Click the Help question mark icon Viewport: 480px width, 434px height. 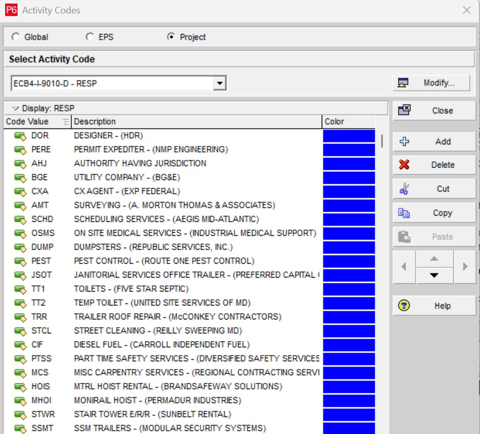[x=405, y=306]
